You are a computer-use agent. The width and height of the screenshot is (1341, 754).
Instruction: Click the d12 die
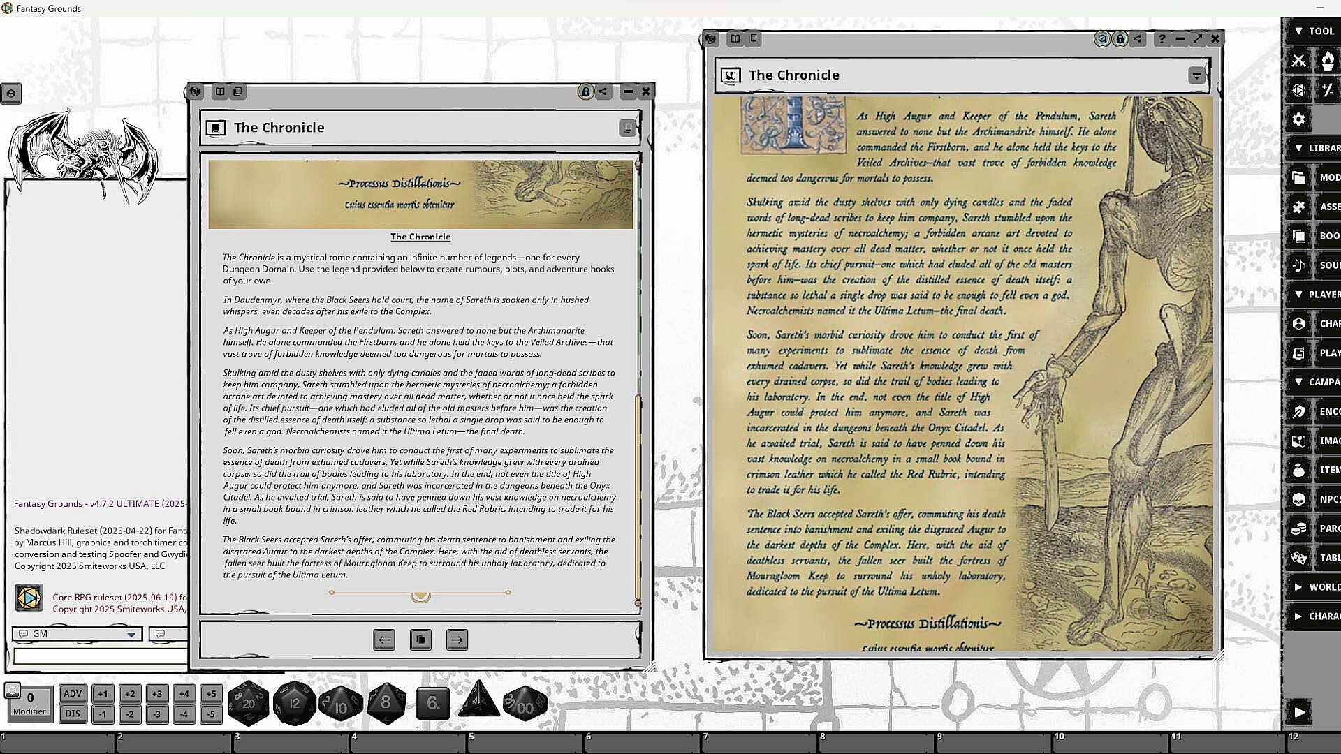click(x=294, y=703)
